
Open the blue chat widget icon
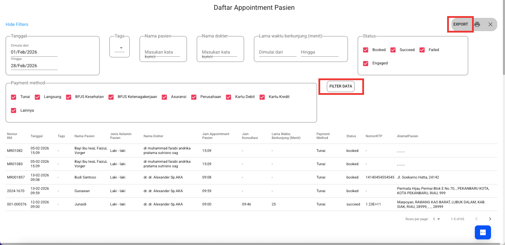pos(483,232)
